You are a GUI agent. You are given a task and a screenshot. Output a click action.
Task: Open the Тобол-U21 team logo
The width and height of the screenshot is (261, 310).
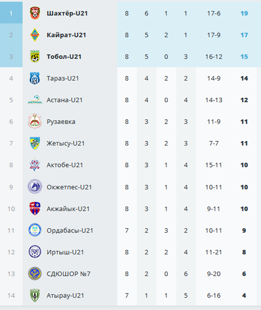35,56
